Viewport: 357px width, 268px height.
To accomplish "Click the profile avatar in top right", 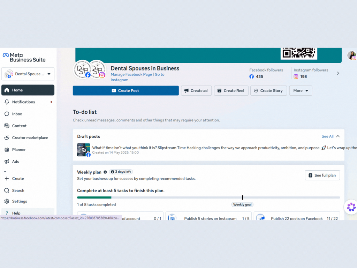I will tap(351, 55).
